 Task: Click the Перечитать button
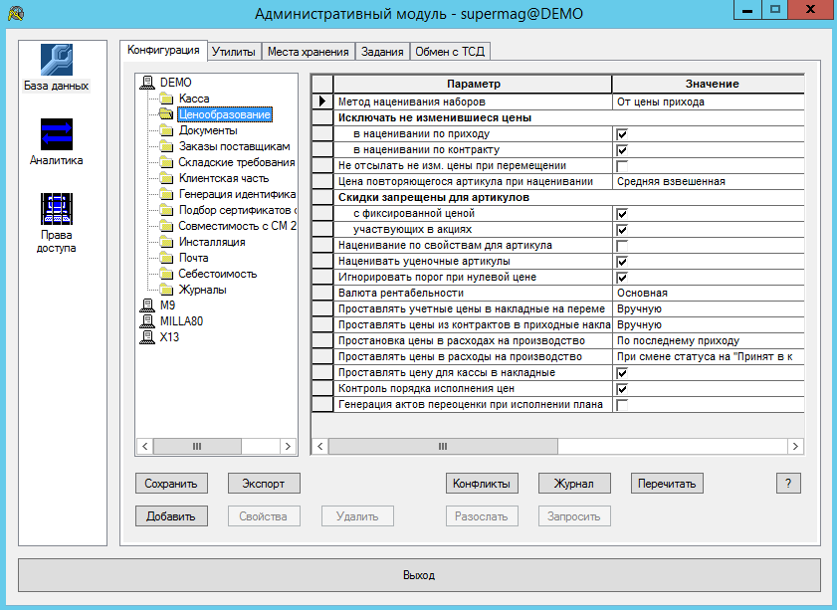point(667,484)
